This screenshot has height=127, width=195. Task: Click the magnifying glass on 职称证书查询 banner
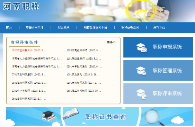click(154, 117)
